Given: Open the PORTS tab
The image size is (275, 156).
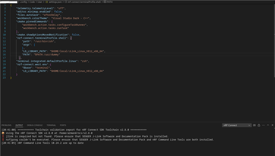Looking at the screenshot, I should (63, 125).
